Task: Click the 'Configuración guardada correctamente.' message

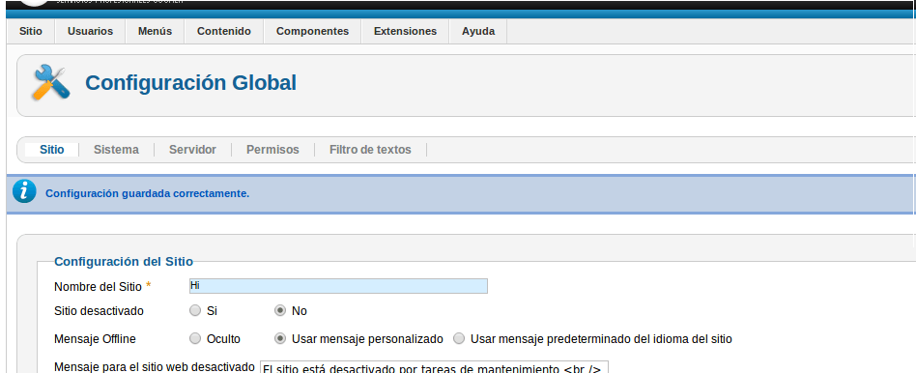Action: [x=147, y=193]
